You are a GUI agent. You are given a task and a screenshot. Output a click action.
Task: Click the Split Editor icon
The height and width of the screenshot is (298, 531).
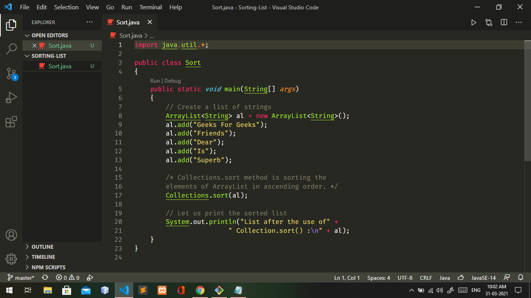[x=504, y=23]
